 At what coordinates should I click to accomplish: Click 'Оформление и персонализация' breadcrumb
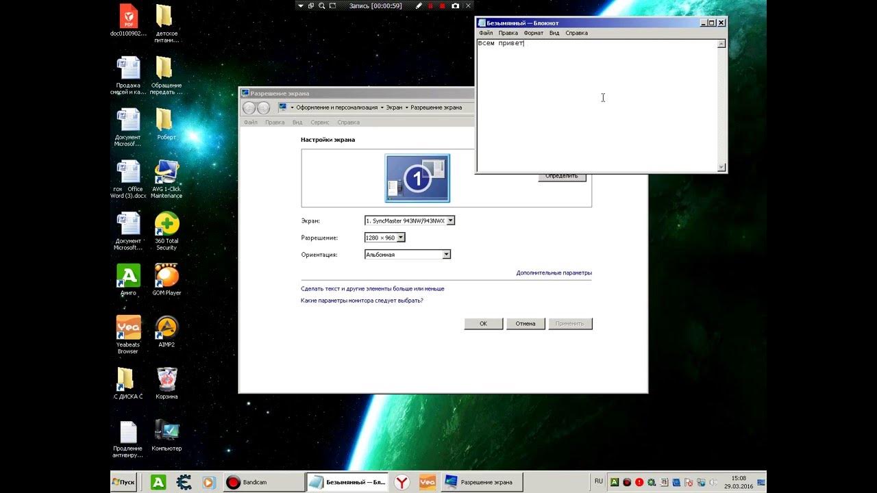click(x=336, y=108)
